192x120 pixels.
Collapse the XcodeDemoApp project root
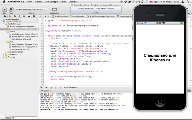pos(2,20)
